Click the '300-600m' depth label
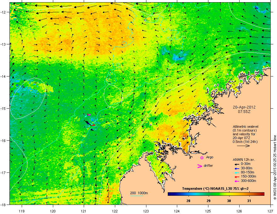Image resolution: width=277 pixels, height=214 pixels. tap(248, 181)
